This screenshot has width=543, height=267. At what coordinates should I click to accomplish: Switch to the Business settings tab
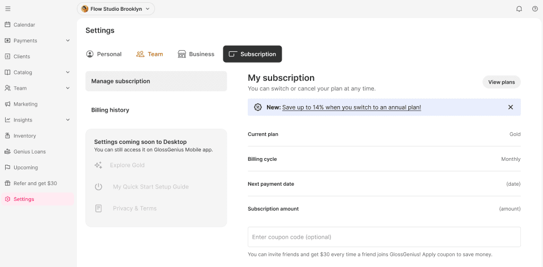196,54
